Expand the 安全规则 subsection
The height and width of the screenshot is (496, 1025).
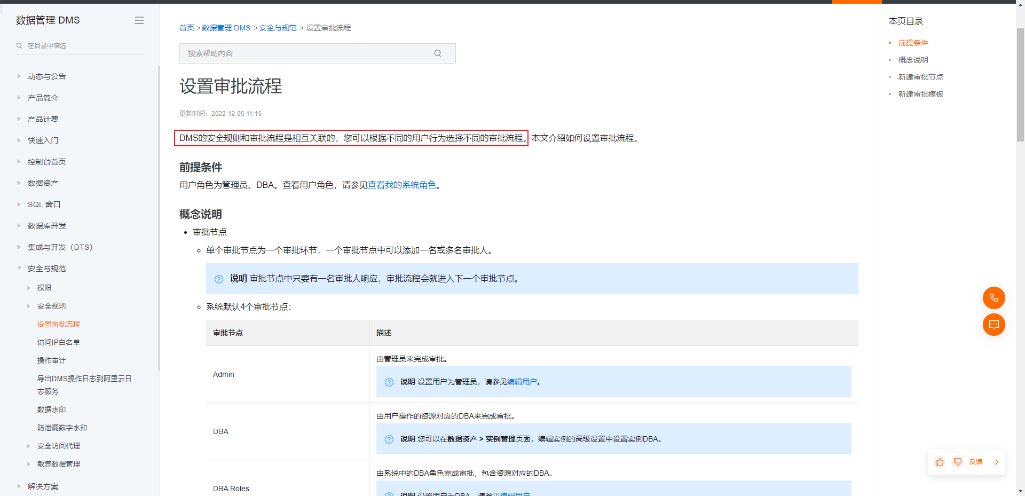pyautogui.click(x=29, y=306)
